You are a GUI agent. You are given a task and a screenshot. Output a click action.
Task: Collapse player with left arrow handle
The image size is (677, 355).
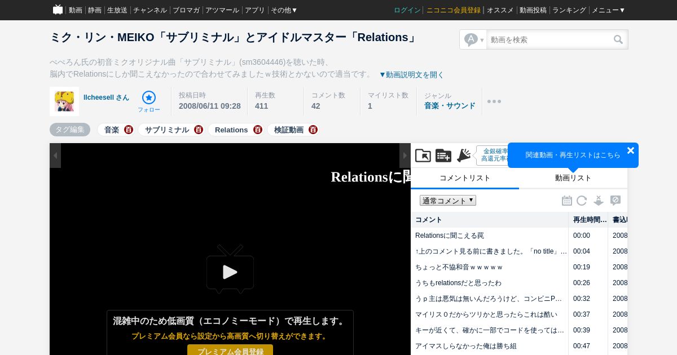pos(55,156)
